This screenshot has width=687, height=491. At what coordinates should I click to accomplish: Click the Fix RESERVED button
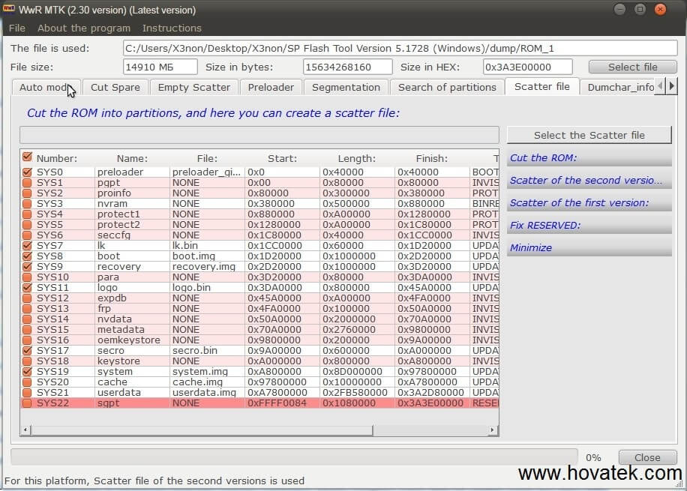(589, 225)
